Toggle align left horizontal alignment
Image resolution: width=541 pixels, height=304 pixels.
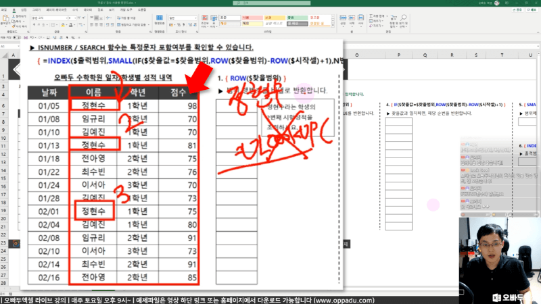[x=91, y=25]
